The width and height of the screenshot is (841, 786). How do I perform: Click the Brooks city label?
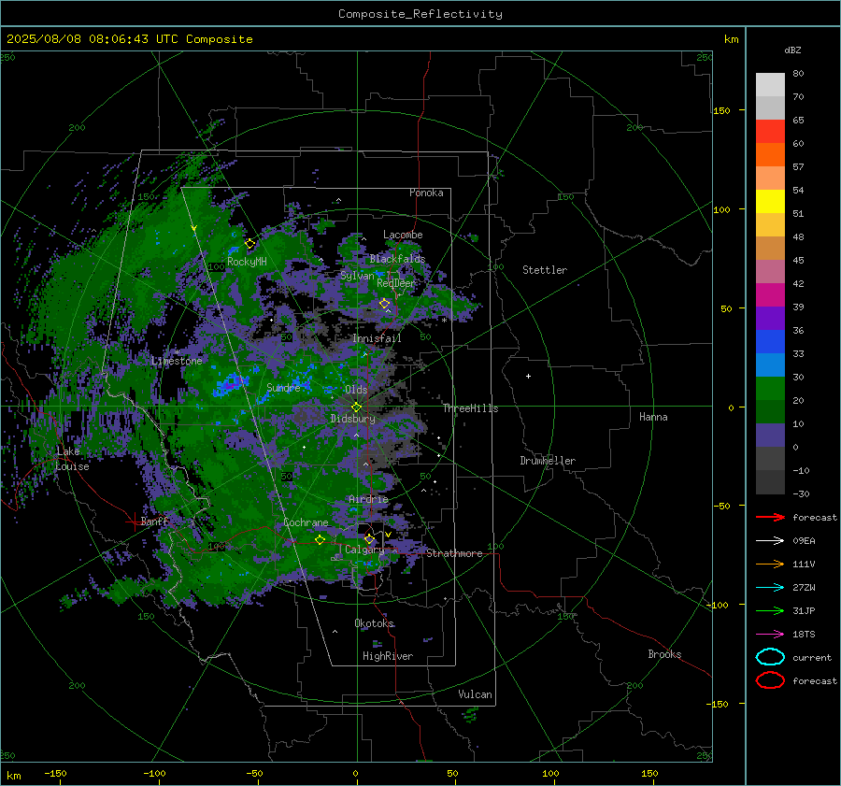(664, 654)
